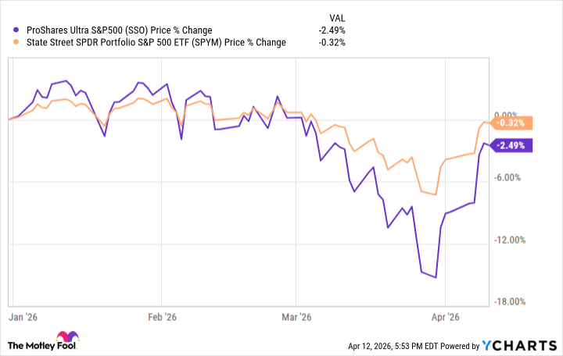This screenshot has width=563, height=356.
Task: Click the Motley Fool jester hat logo
Action: click(x=67, y=336)
